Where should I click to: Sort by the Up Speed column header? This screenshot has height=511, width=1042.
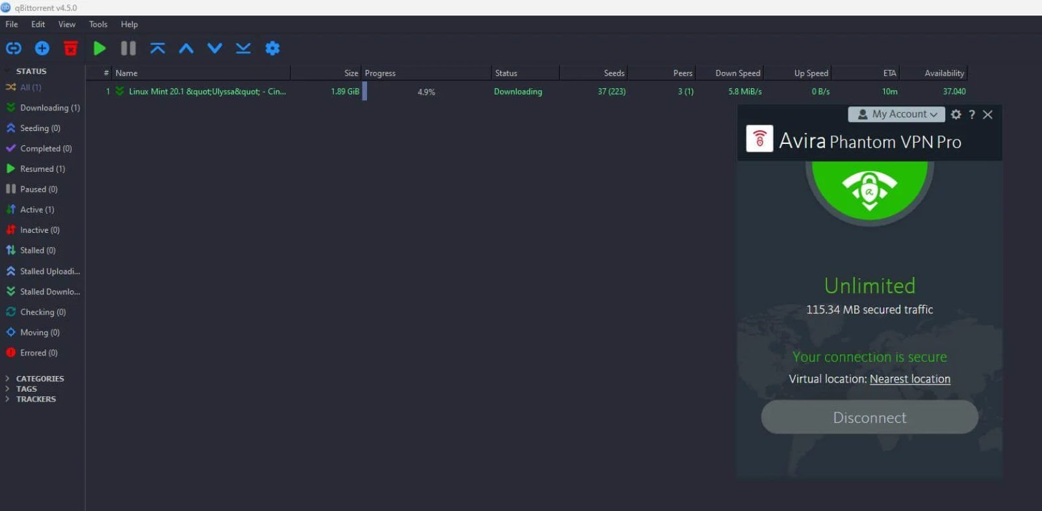click(798, 73)
